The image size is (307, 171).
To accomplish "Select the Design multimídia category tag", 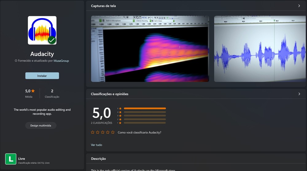I will coord(41,125).
